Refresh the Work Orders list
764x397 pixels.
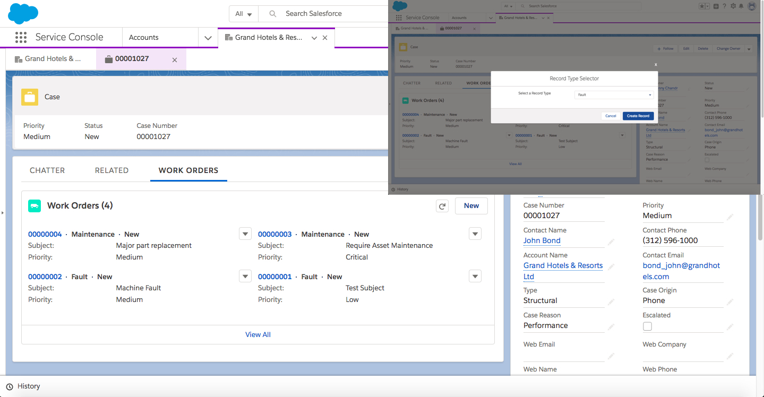pos(442,206)
